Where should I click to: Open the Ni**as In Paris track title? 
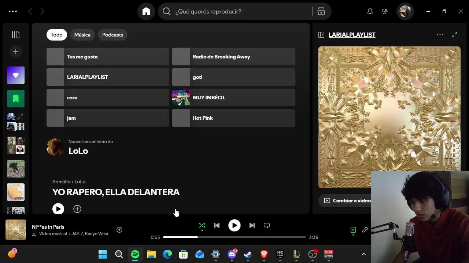pos(48,227)
